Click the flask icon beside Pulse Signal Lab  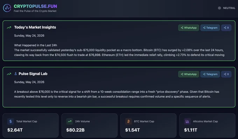click(x=15, y=74)
